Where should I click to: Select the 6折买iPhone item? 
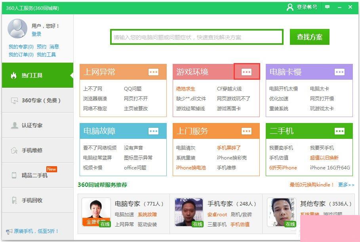coord(283,168)
